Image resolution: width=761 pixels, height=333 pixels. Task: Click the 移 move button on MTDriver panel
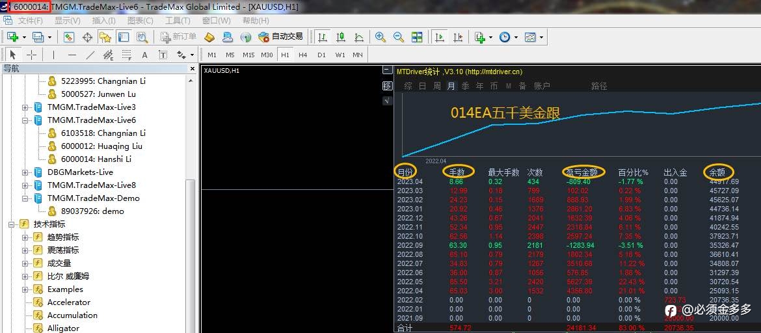click(387, 85)
